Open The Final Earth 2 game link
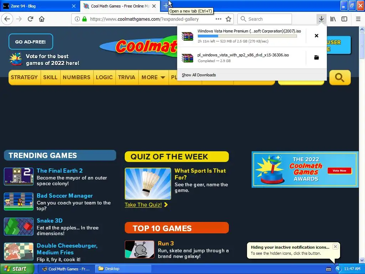365x274 pixels. coord(60,171)
